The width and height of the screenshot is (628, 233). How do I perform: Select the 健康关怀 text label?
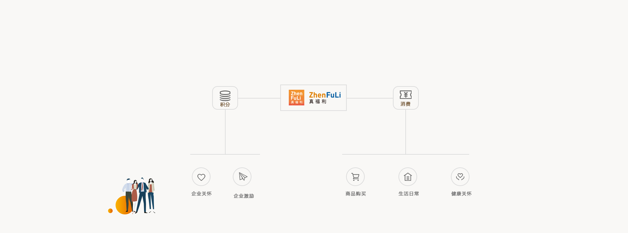point(461,194)
